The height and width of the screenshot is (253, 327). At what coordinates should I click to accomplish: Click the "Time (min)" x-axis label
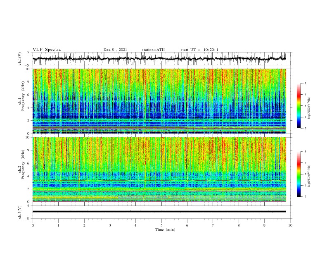[165, 229]
